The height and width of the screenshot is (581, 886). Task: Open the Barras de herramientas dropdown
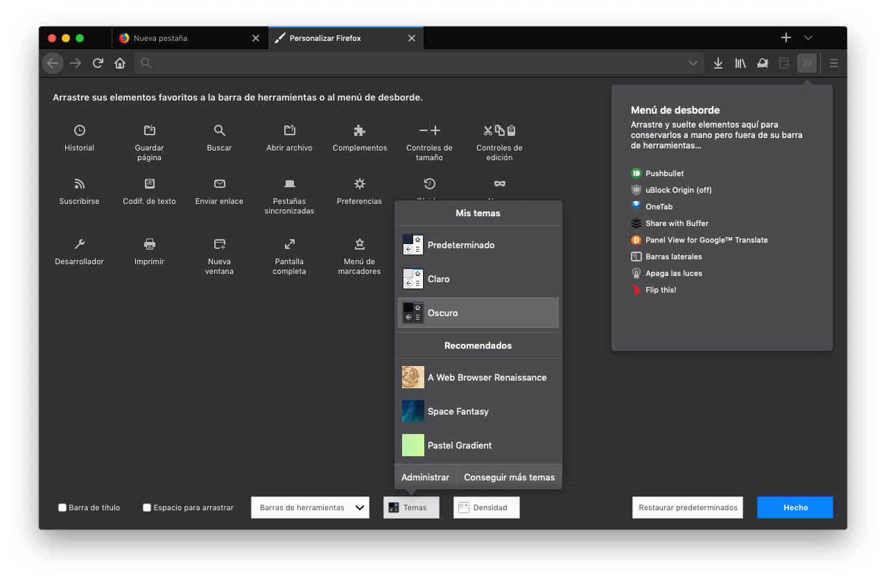point(311,508)
